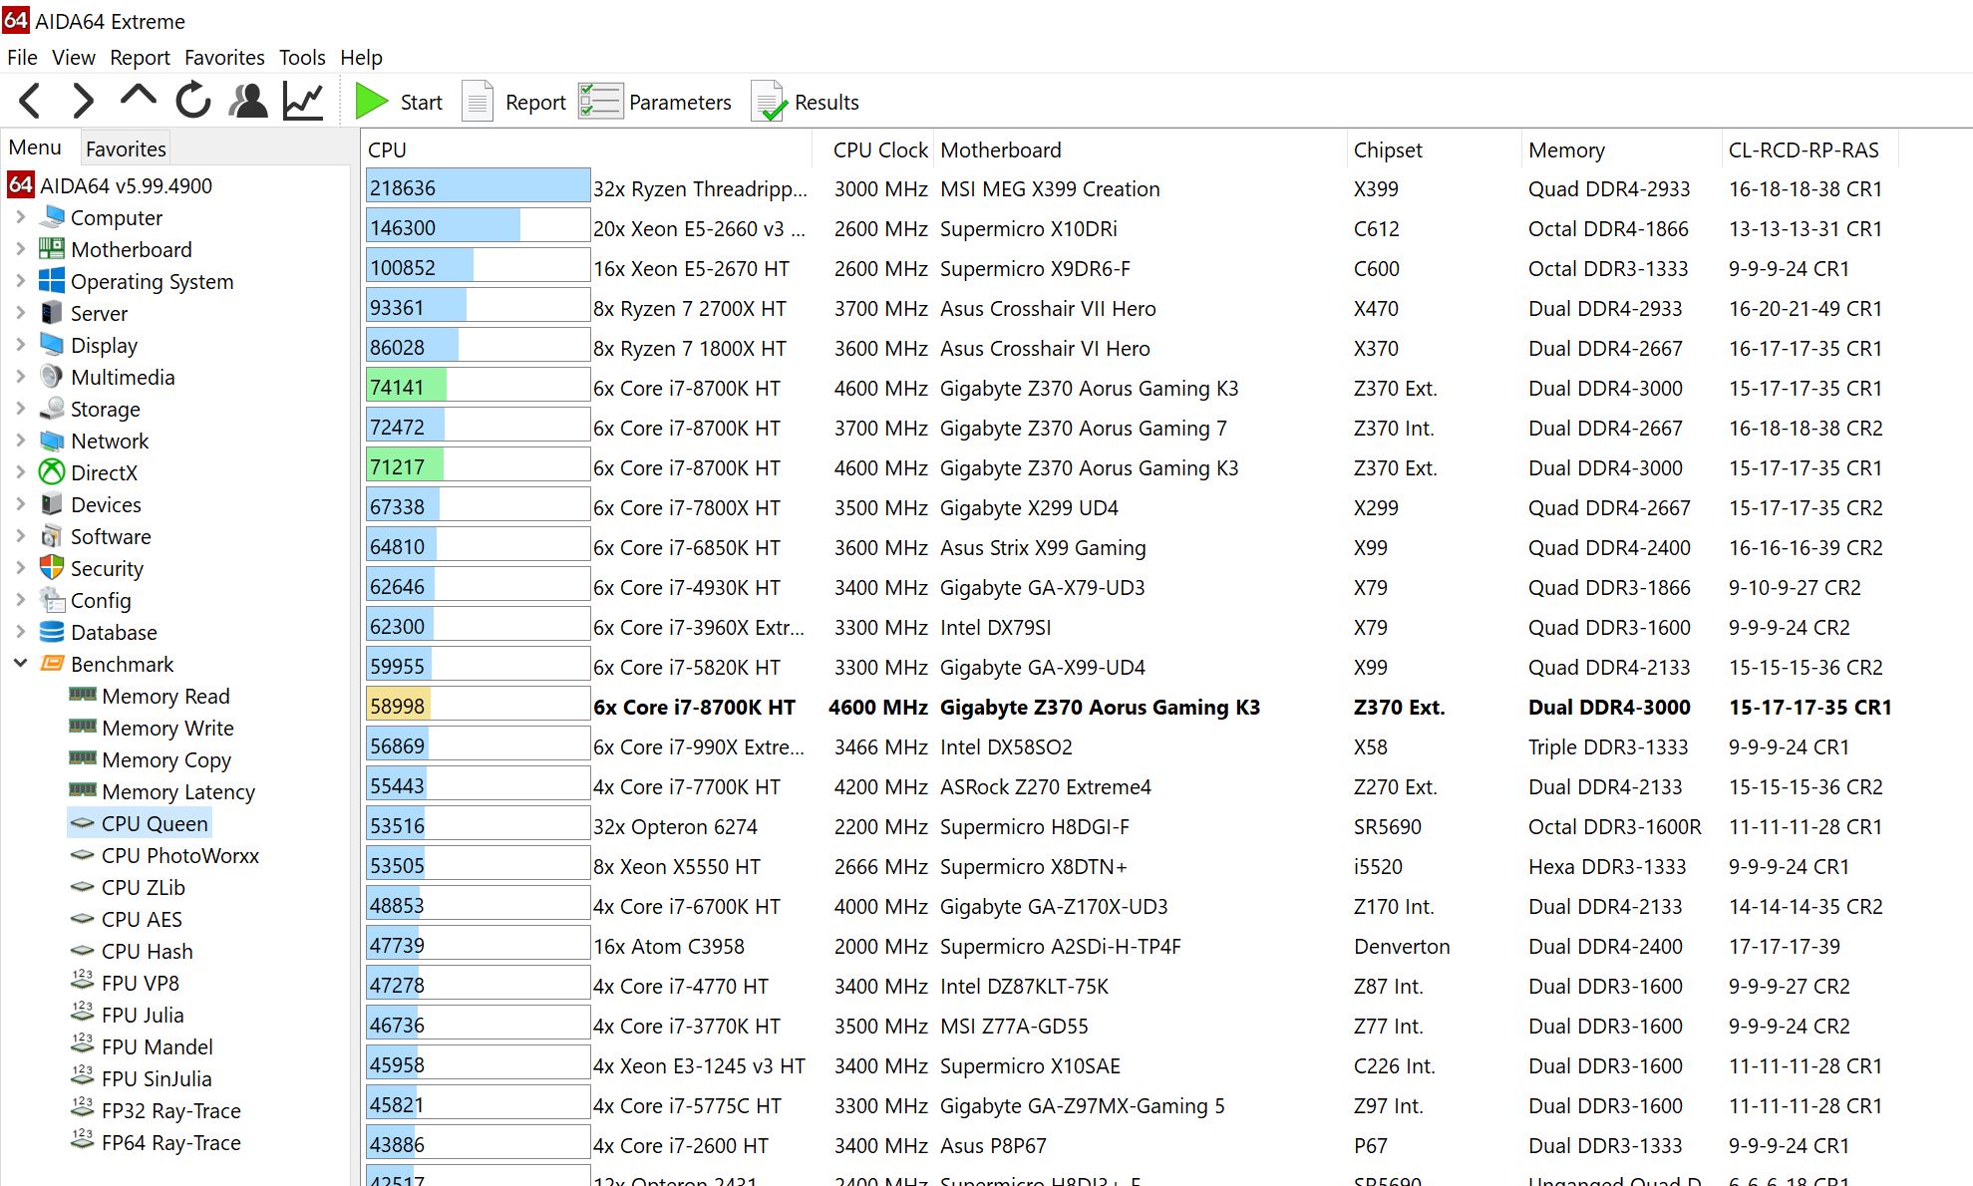Switch to the Favorites sidebar tab
1973x1186 pixels.
click(x=126, y=148)
